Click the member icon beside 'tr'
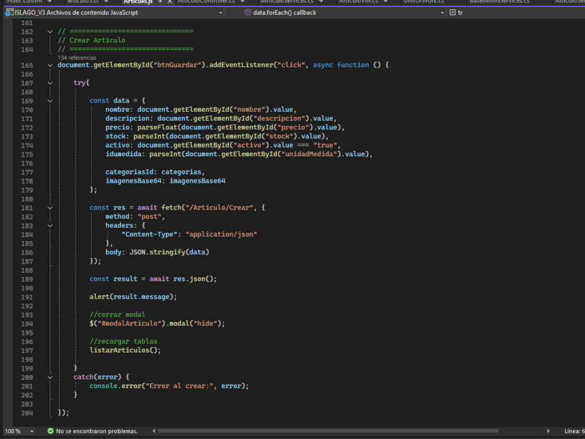Viewport: 585px width, 439px height. (x=453, y=12)
